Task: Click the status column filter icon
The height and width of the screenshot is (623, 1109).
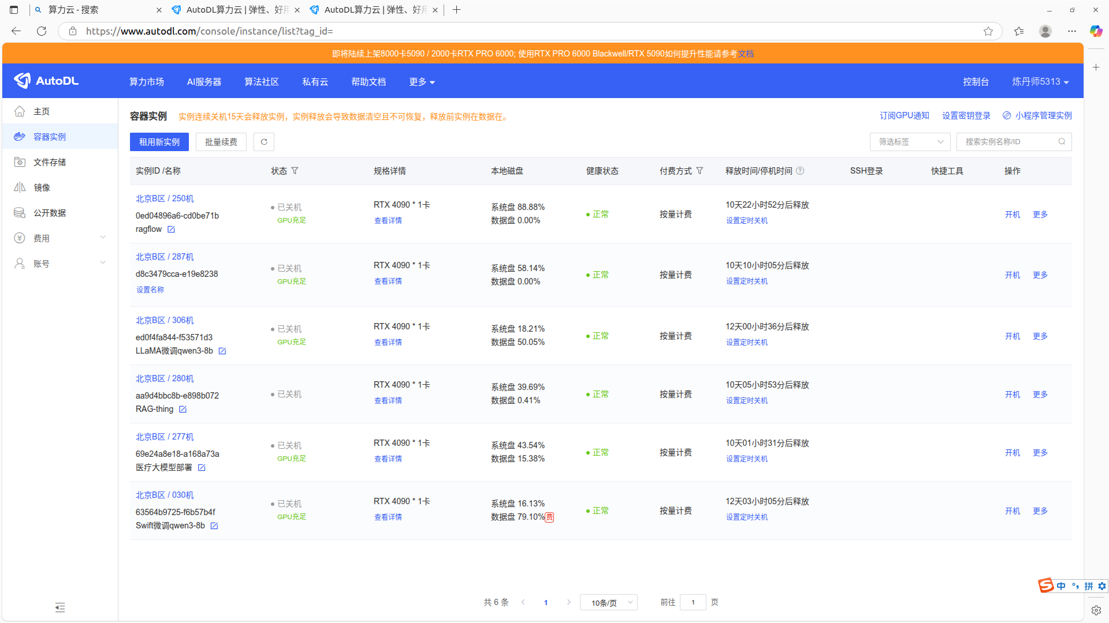Action: [x=295, y=171]
